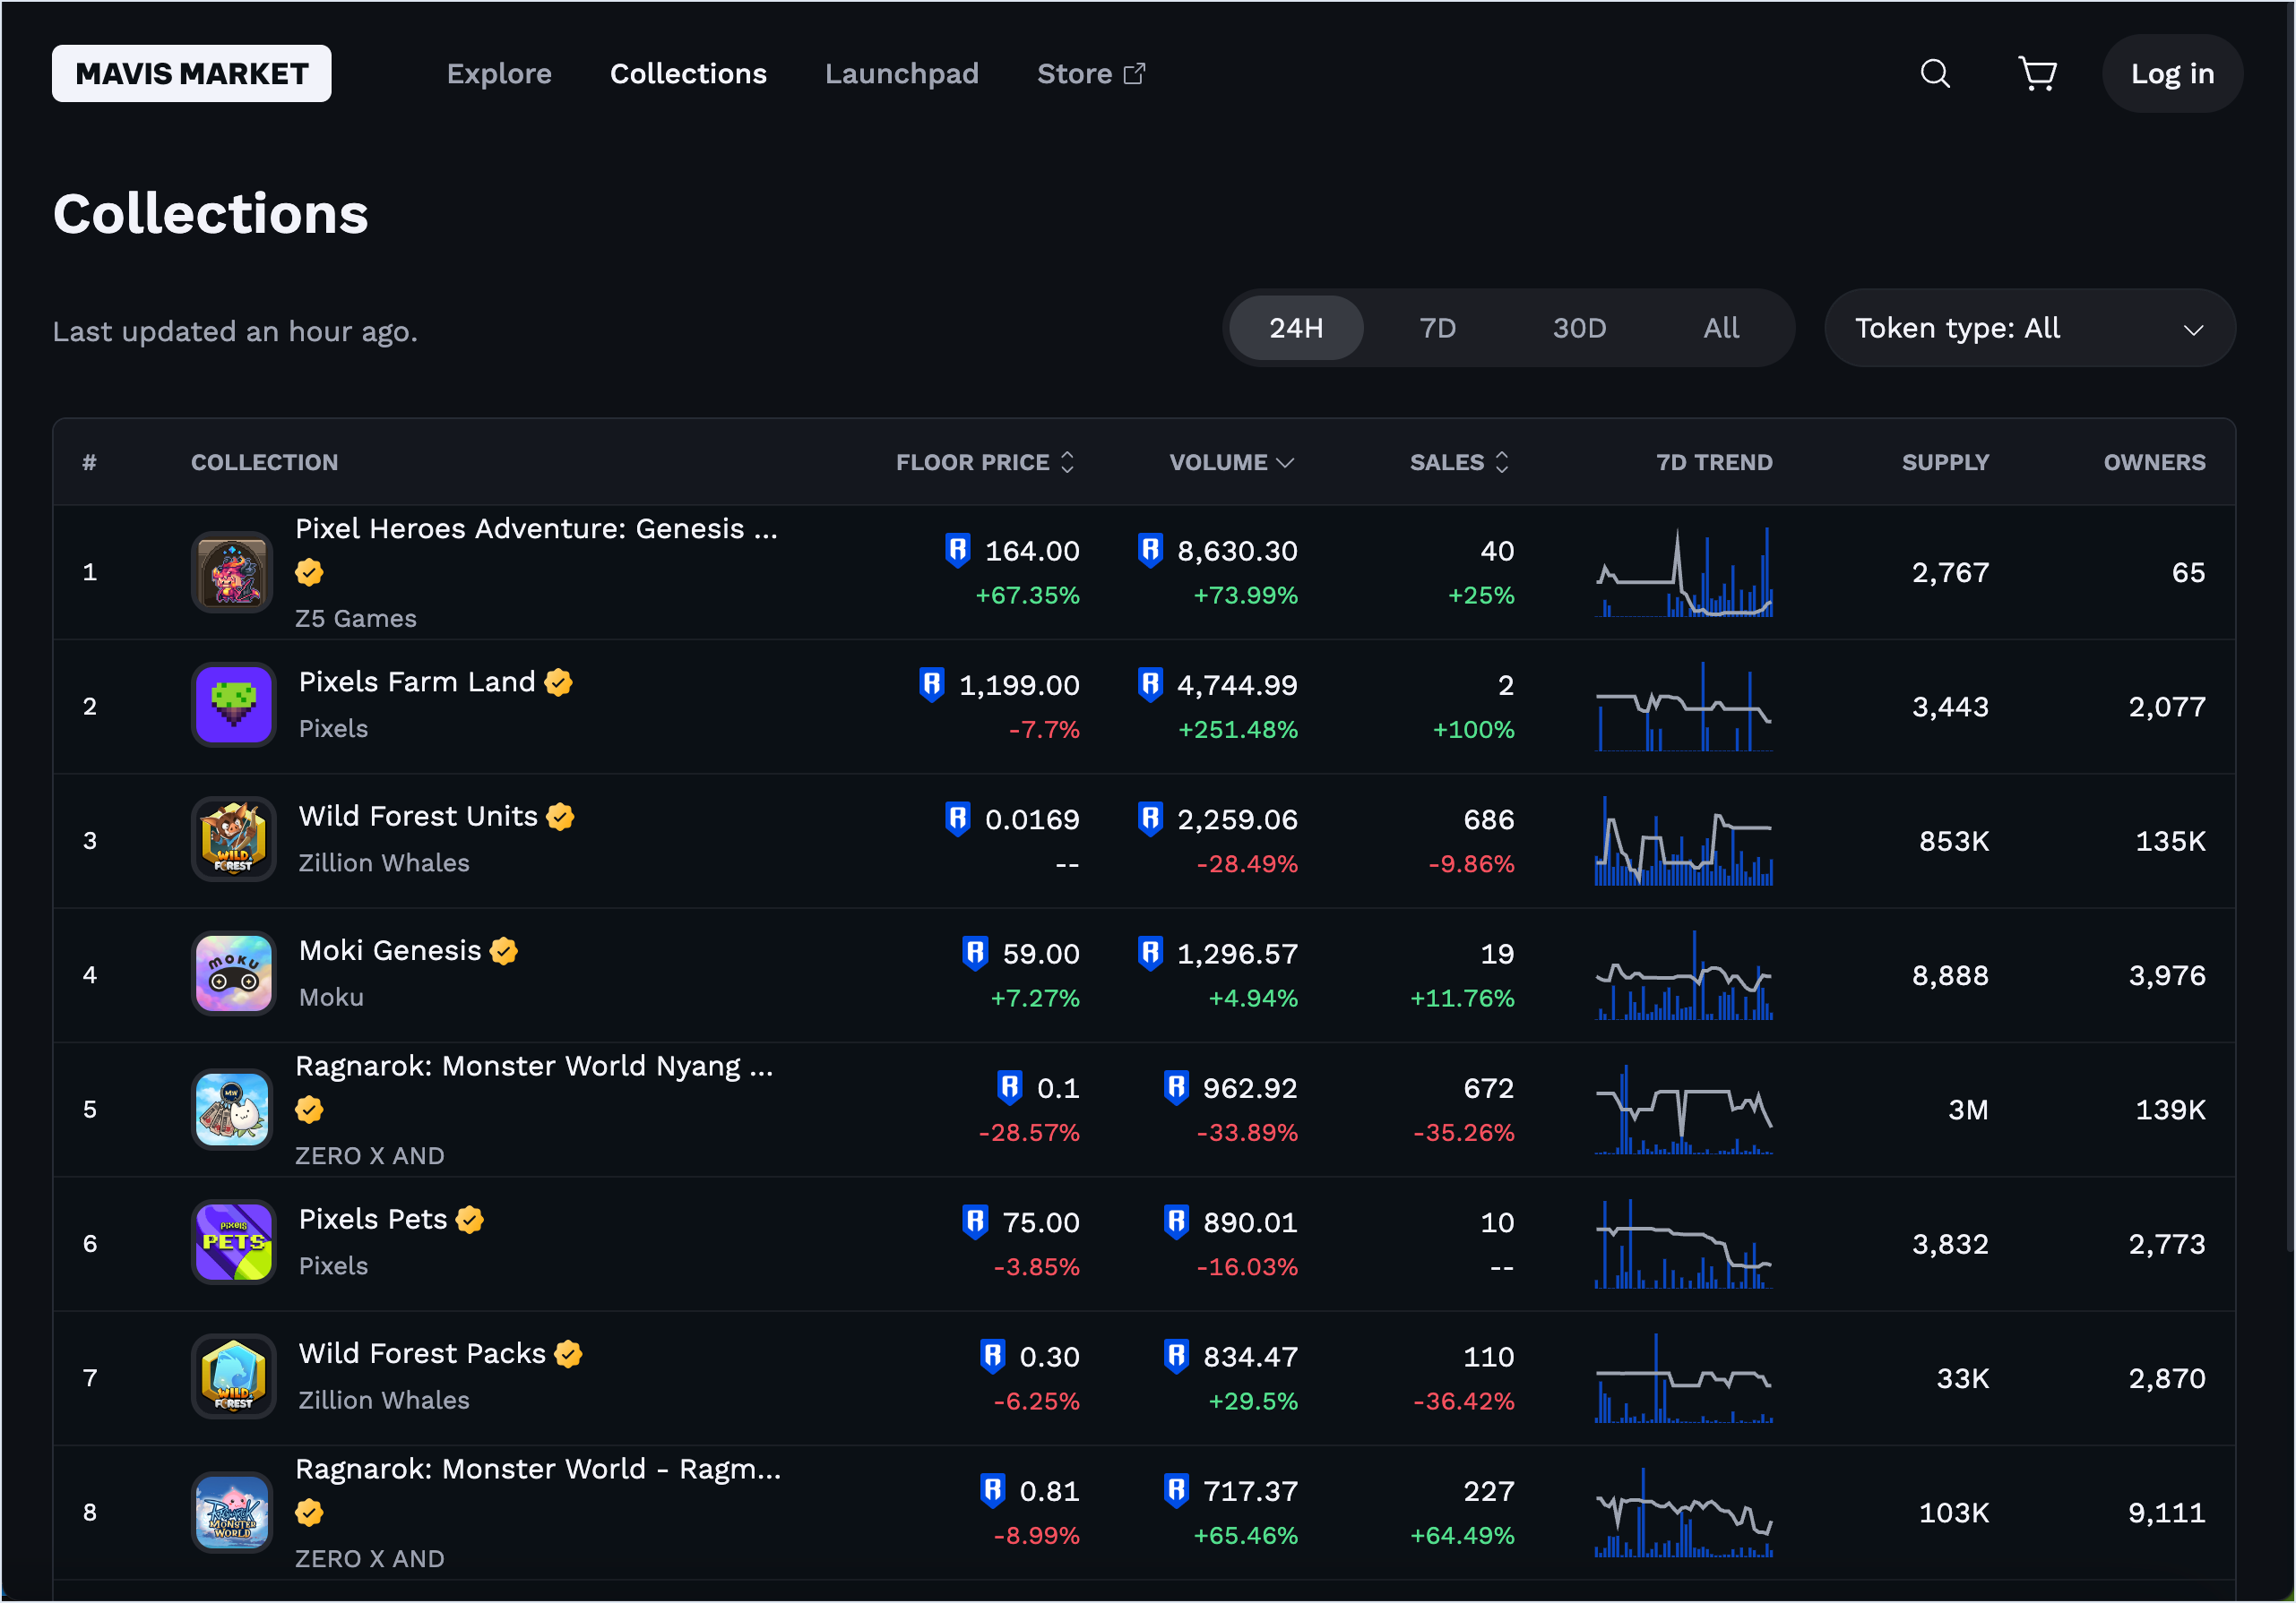This screenshot has height=1603, width=2296.
Task: Select the All time range
Action: pos(1721,328)
